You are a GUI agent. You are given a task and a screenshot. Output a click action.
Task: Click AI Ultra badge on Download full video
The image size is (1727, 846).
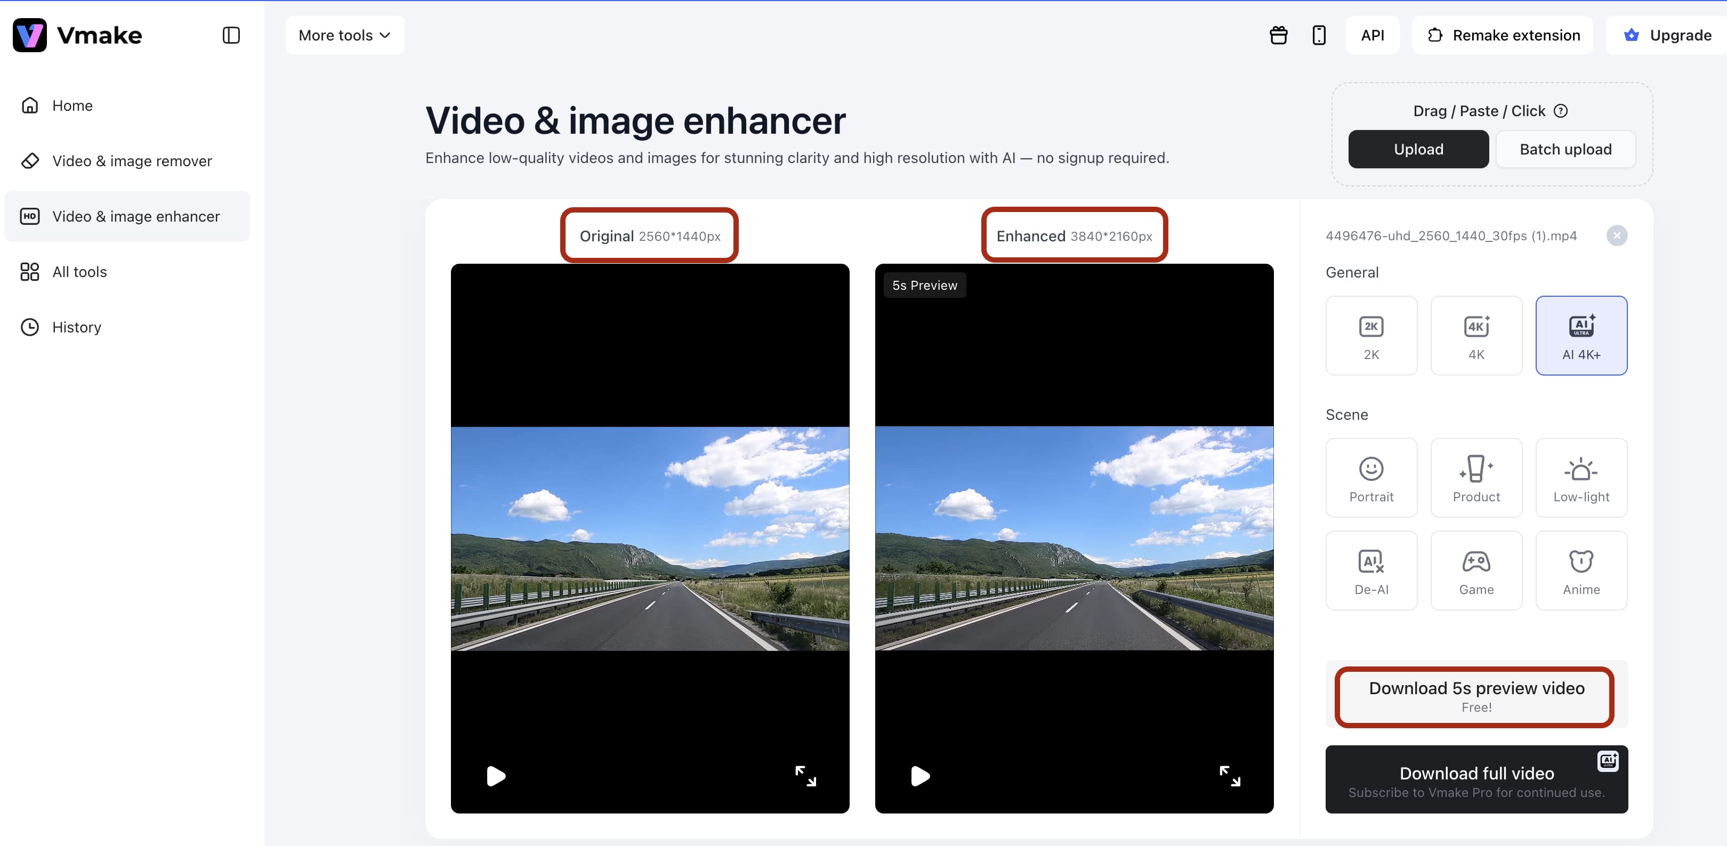pyautogui.click(x=1608, y=762)
